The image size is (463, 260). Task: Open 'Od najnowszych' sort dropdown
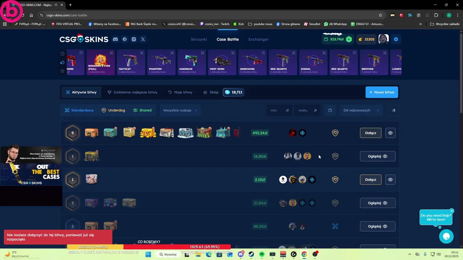361,110
